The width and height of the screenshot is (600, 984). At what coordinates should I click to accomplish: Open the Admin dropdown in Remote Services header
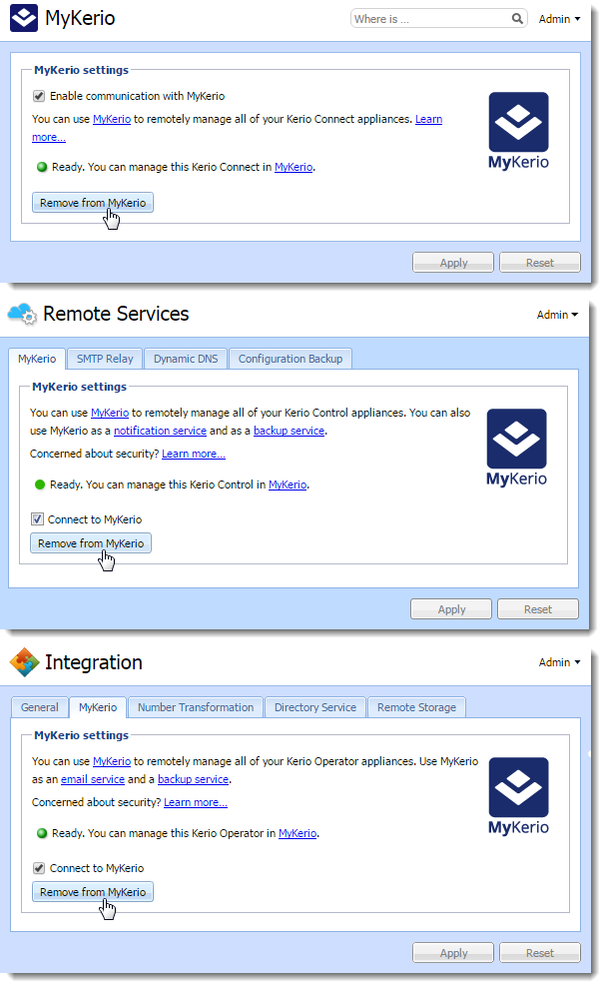[557, 315]
